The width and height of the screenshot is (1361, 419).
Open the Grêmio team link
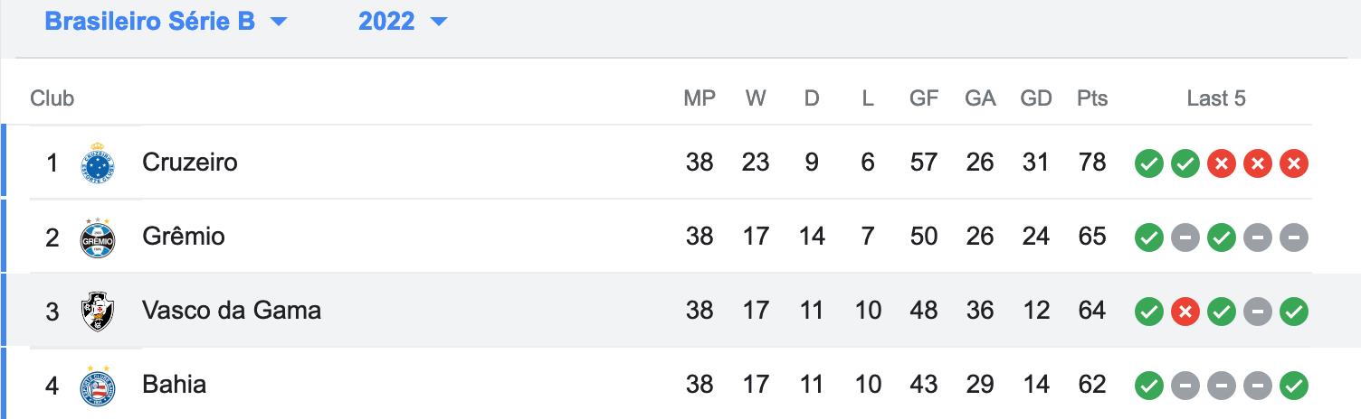click(184, 237)
